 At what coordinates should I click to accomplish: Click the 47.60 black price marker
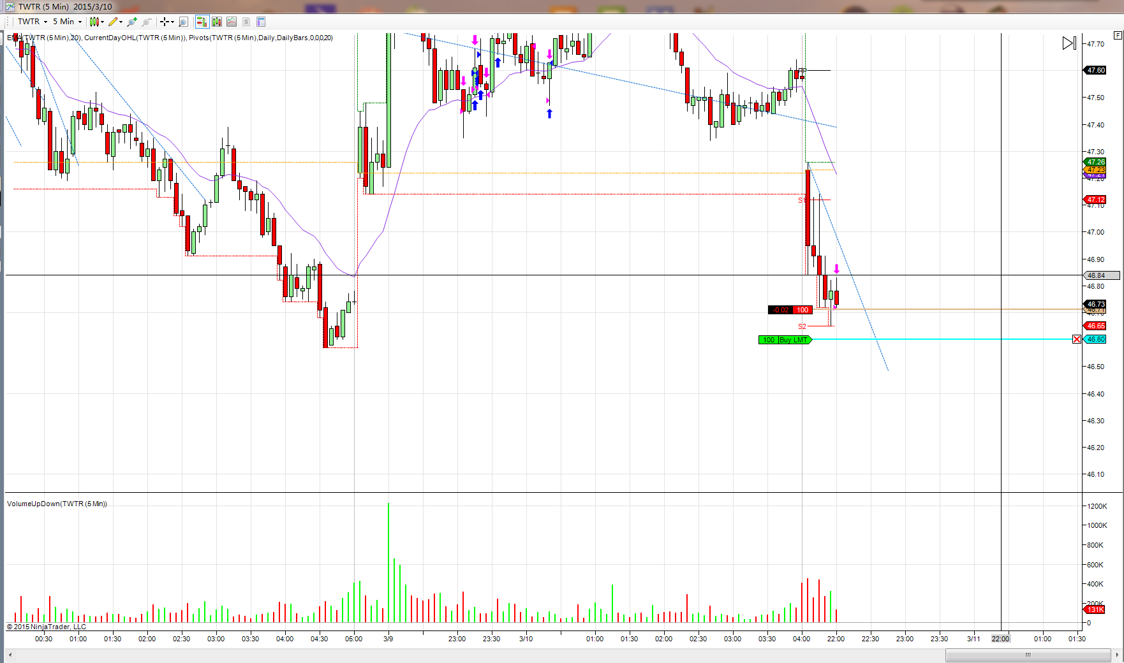(1095, 70)
